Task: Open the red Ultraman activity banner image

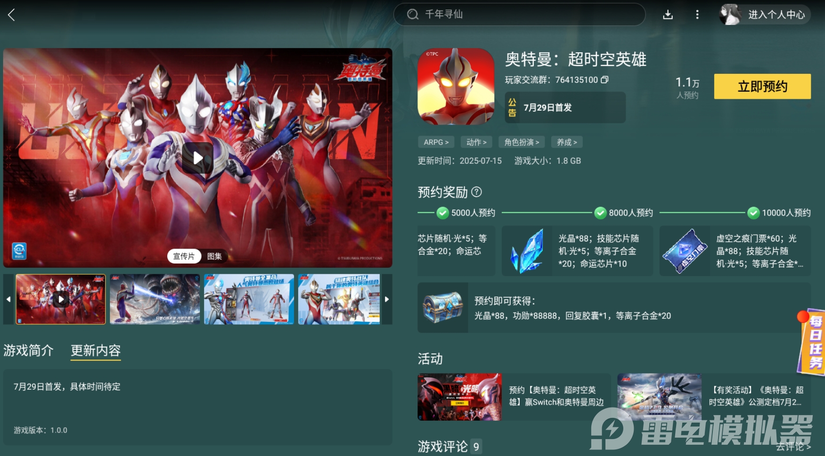Action: 459,397
